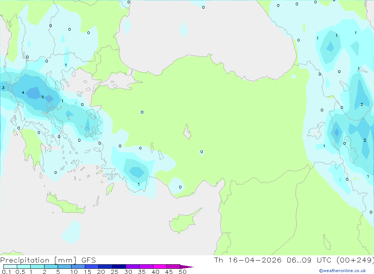Select the 45–50 mm legend color swatch
This screenshot has height=274, width=374.
click(x=174, y=267)
